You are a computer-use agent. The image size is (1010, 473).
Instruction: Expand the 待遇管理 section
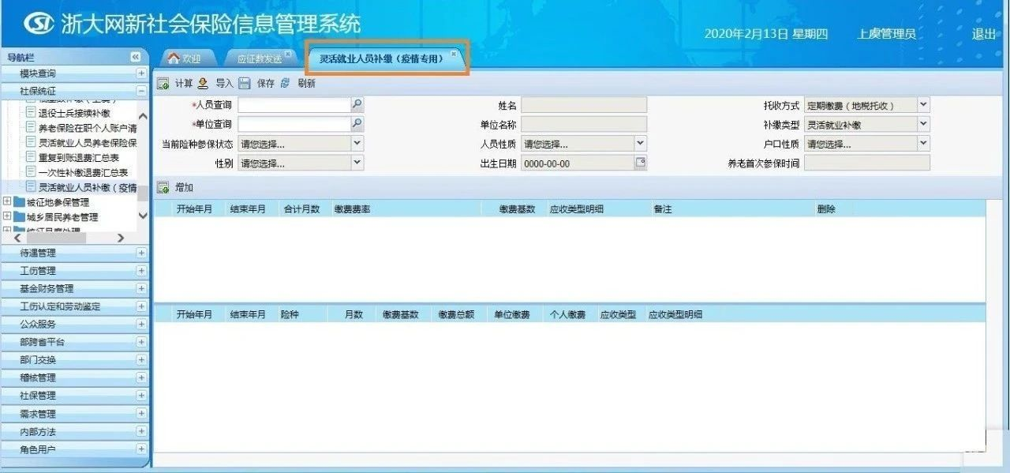click(141, 253)
